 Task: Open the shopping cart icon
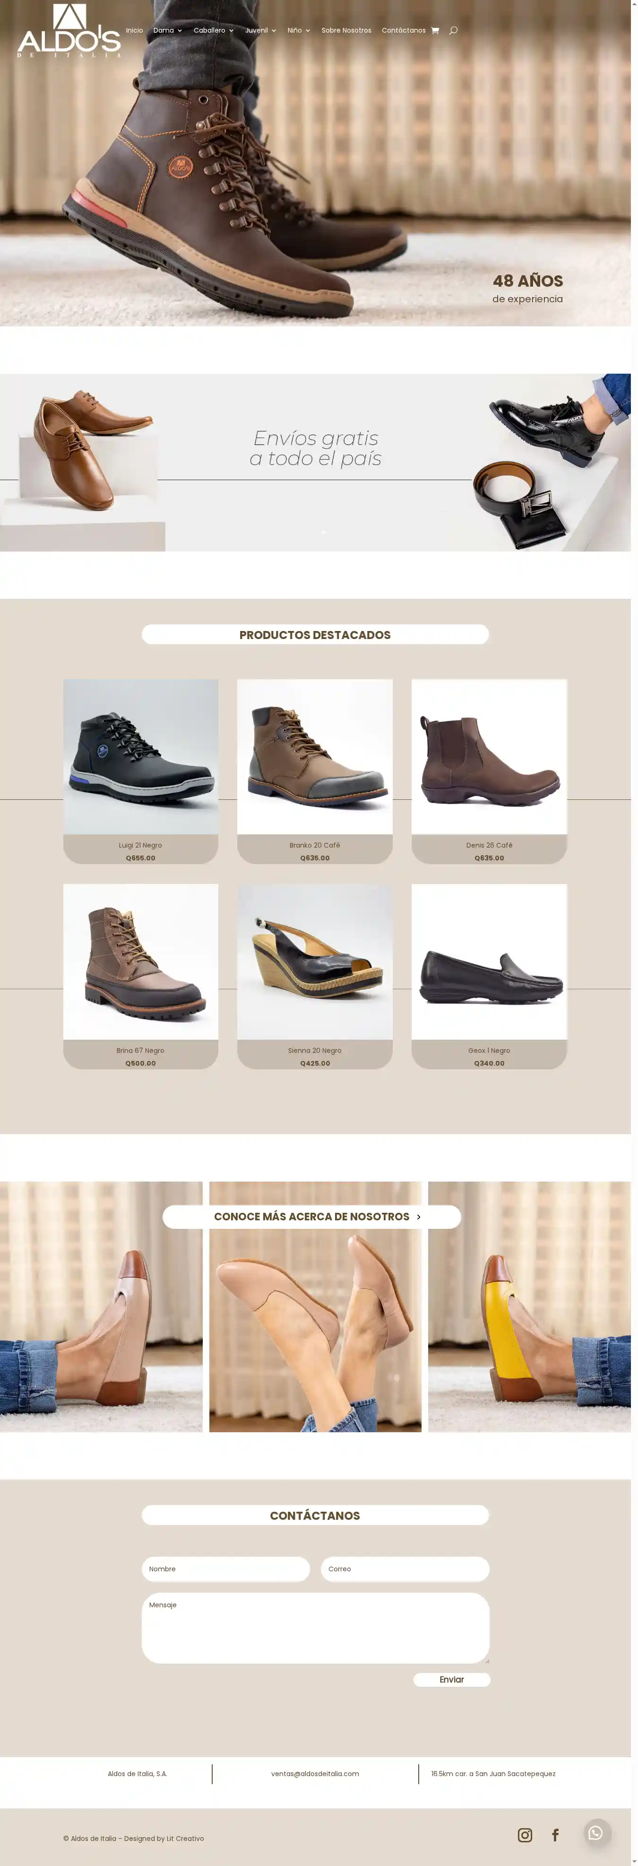click(435, 30)
